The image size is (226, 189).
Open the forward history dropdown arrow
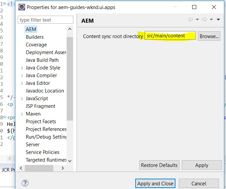click(x=211, y=19)
